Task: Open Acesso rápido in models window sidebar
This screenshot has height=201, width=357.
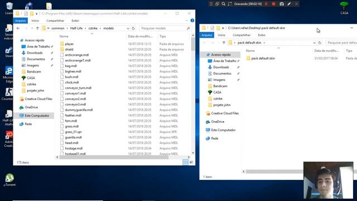Action: 35,40
